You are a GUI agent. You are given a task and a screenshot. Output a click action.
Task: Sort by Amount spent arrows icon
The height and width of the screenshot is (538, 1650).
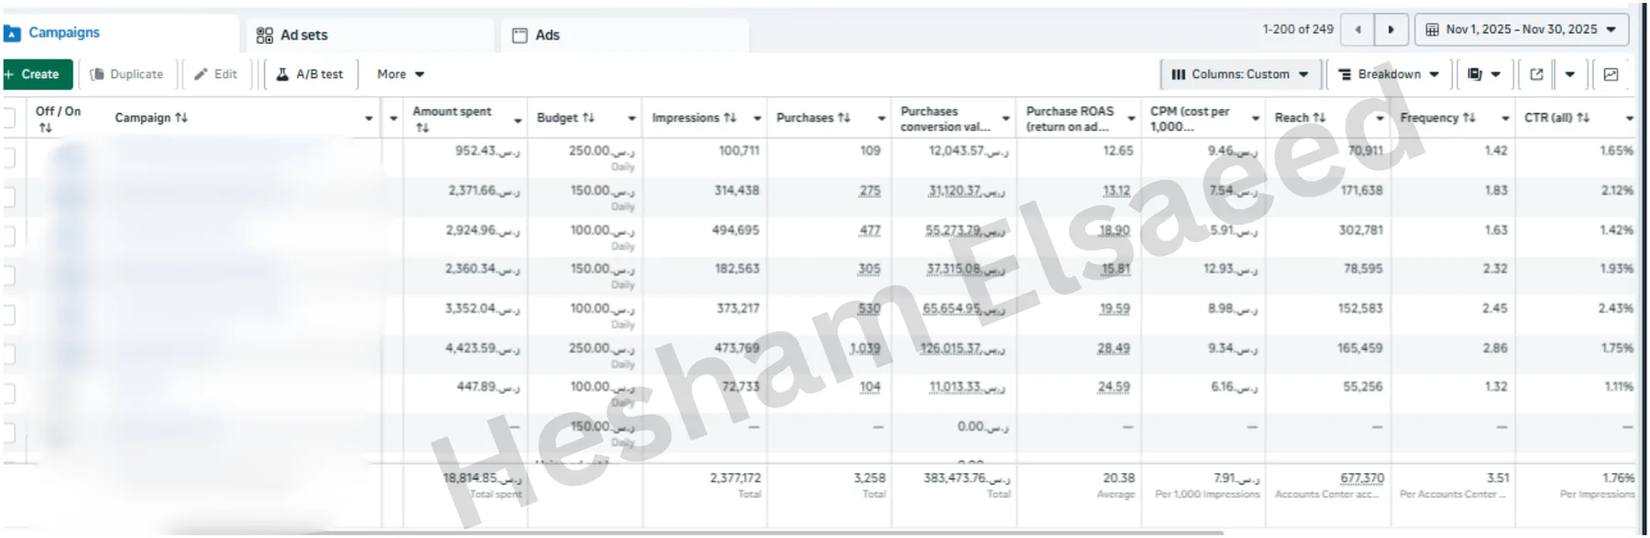click(422, 128)
